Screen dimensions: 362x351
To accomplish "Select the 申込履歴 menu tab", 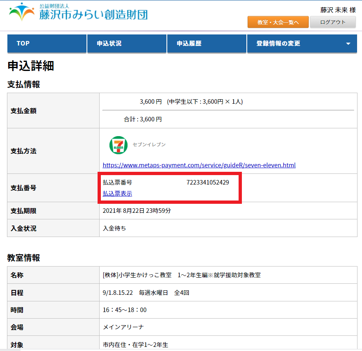I will [x=189, y=43].
